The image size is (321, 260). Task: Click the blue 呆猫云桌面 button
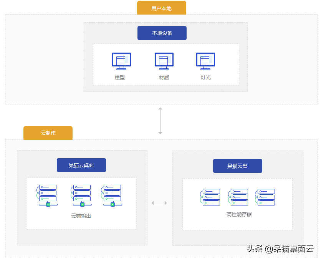coord(81,165)
